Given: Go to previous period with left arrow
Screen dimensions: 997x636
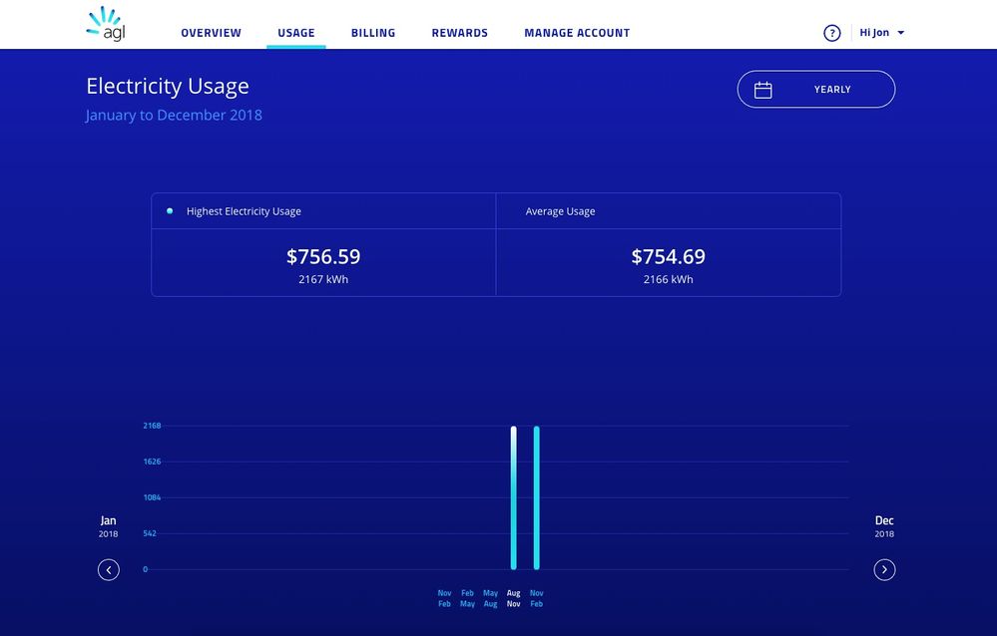Looking at the screenshot, I should (x=109, y=569).
